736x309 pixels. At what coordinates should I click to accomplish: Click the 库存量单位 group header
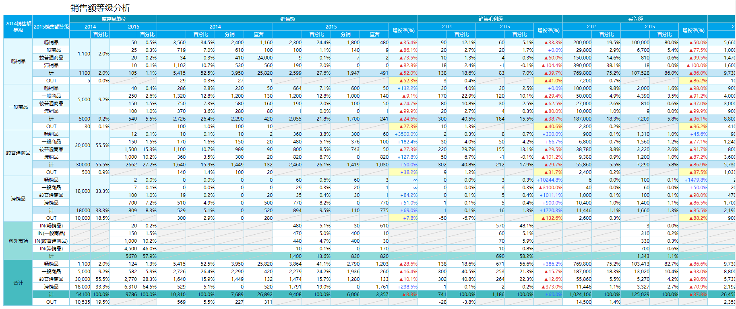tap(113, 19)
